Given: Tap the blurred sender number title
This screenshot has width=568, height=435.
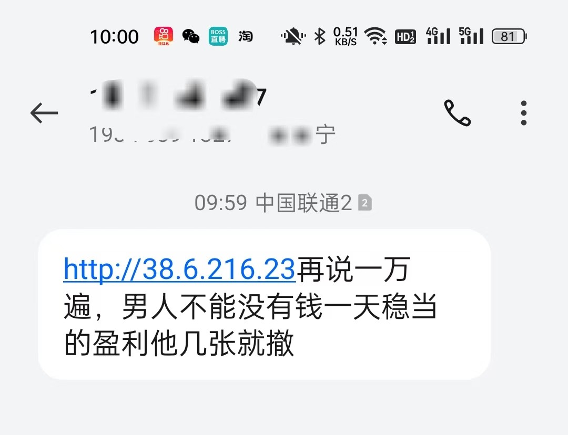Looking at the screenshot, I should point(178,96).
